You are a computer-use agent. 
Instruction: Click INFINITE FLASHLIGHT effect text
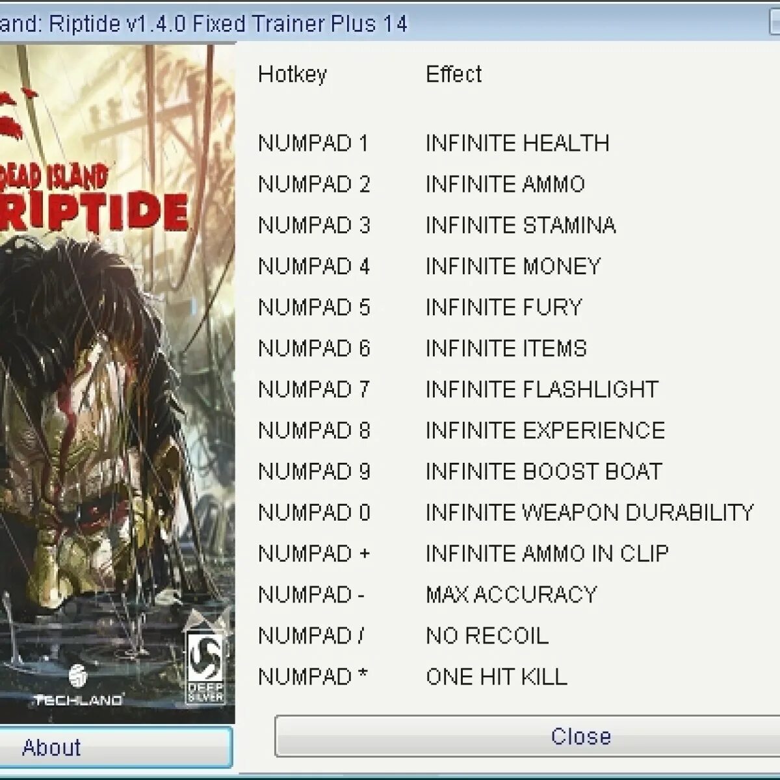(542, 389)
